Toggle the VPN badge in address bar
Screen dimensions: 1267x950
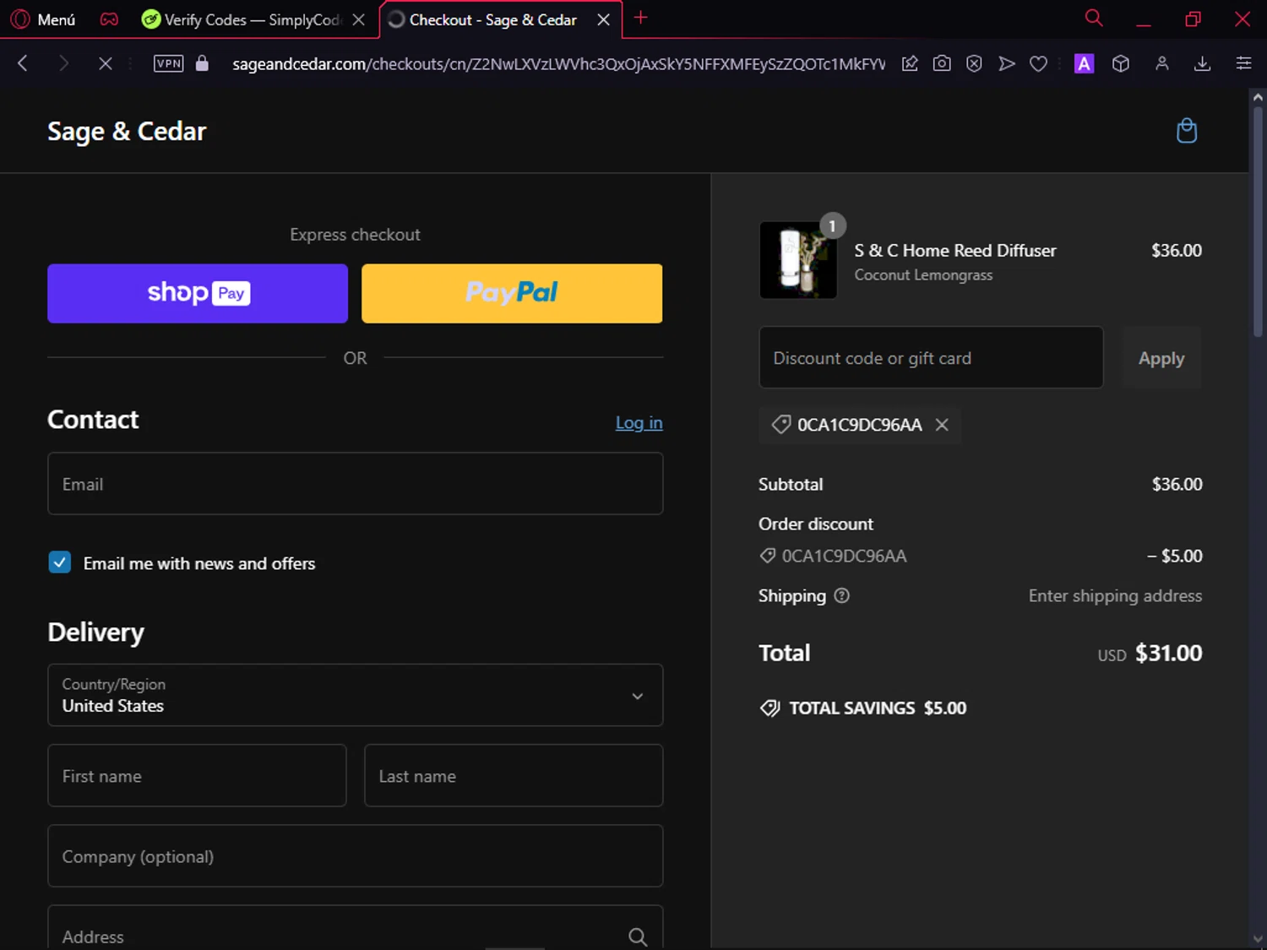click(169, 63)
